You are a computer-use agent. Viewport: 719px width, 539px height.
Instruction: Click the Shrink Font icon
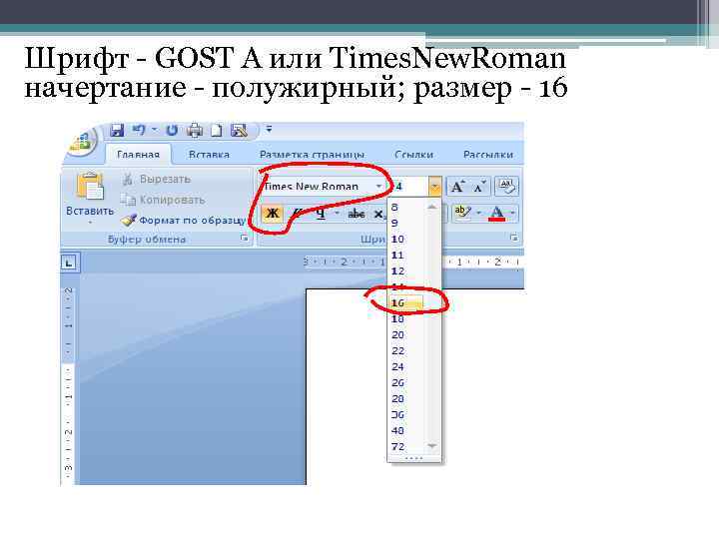click(479, 187)
